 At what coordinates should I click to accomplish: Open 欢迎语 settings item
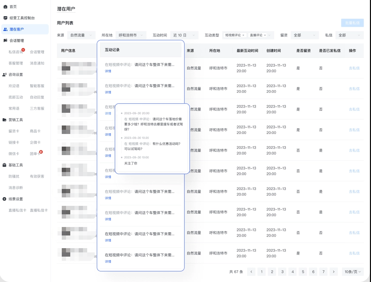pos(14,86)
